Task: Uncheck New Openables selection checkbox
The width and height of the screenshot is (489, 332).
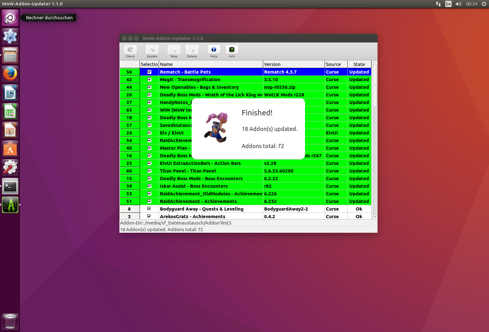Action: (x=149, y=87)
